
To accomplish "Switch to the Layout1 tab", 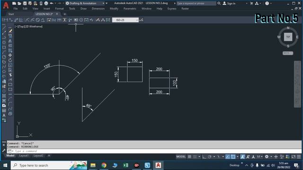I will coord(24,155).
